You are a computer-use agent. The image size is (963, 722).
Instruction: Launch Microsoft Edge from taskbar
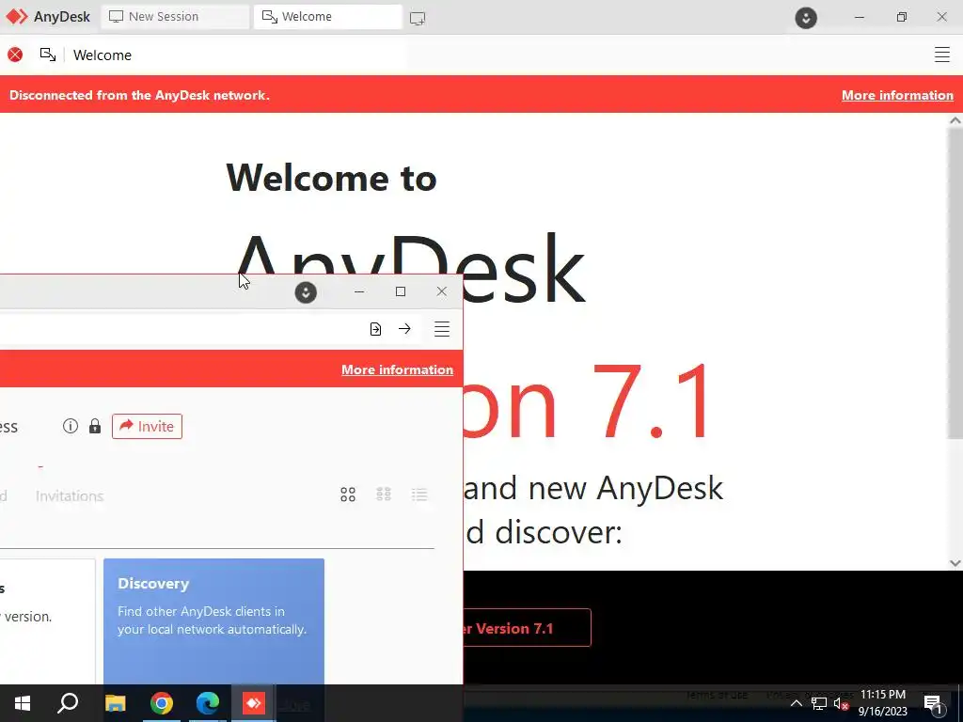coord(208,703)
